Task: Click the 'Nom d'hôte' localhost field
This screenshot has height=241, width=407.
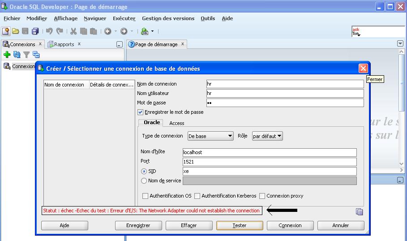Action: (270, 152)
